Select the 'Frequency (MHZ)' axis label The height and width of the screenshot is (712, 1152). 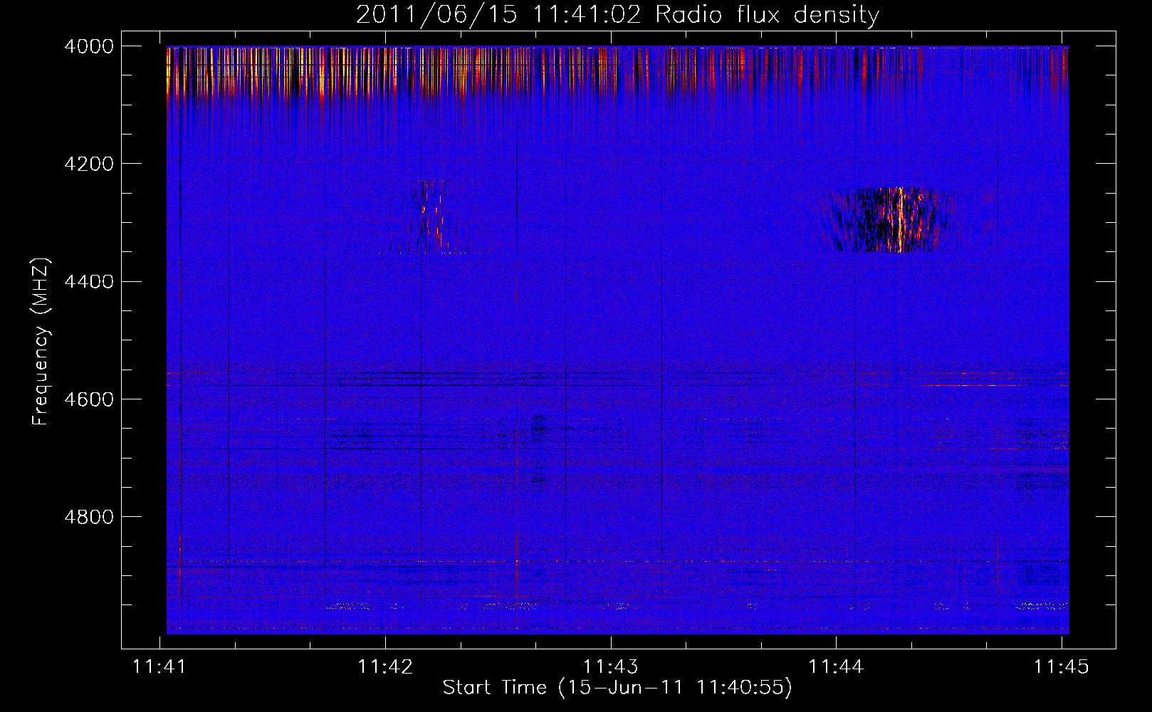pos(41,342)
